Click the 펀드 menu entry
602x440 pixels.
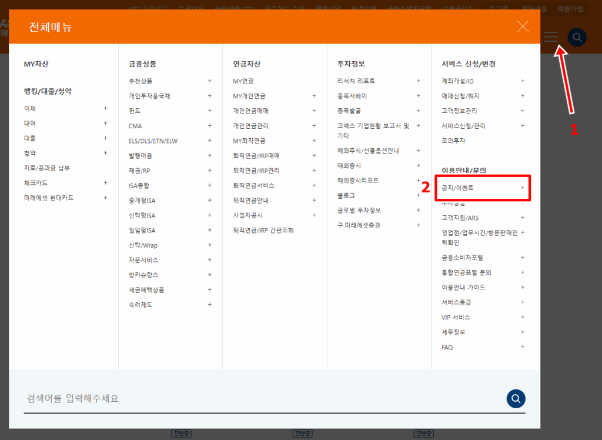135,111
